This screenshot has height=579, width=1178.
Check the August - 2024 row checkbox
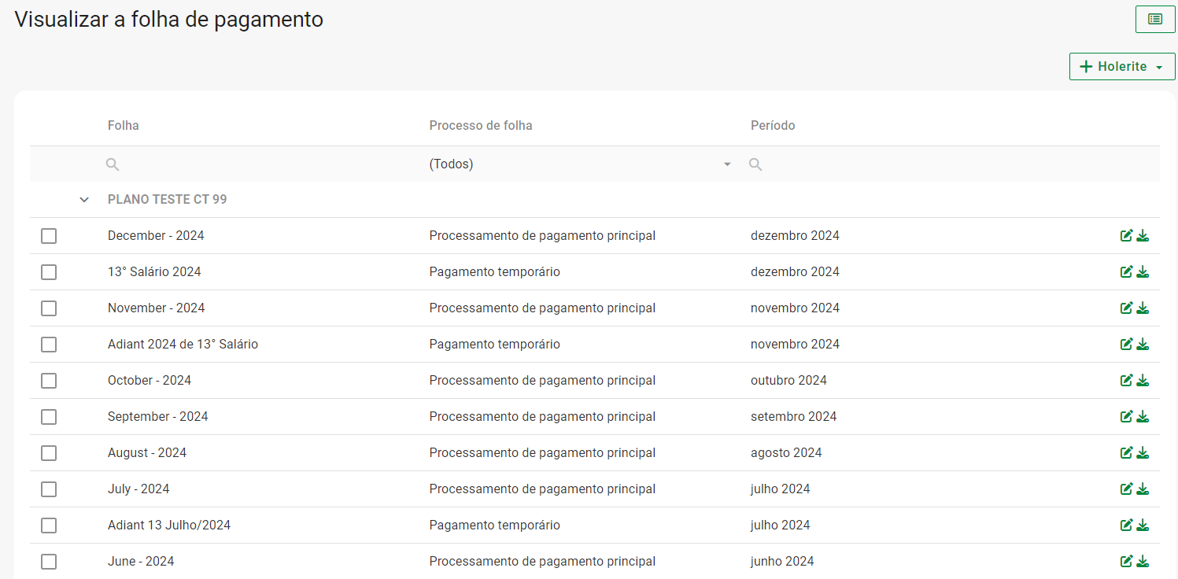click(49, 453)
